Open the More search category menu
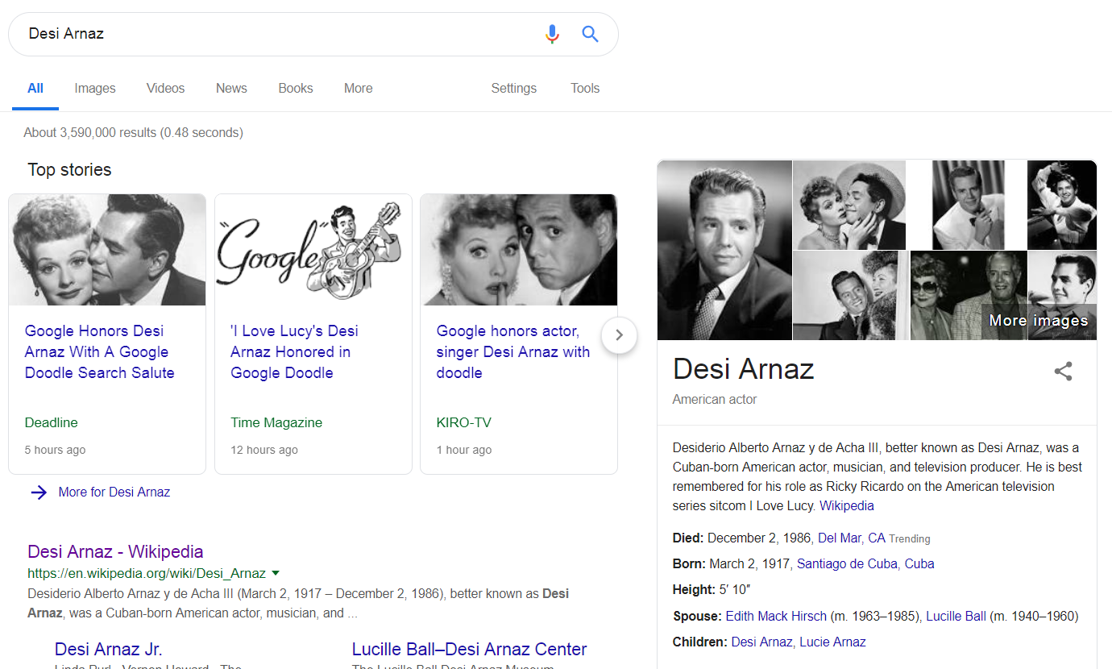This screenshot has width=1112, height=669. [359, 89]
